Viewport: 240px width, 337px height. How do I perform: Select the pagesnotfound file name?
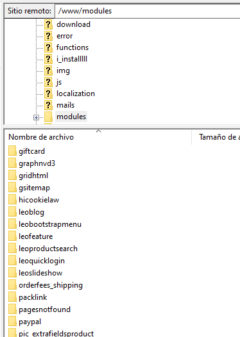tap(44, 309)
